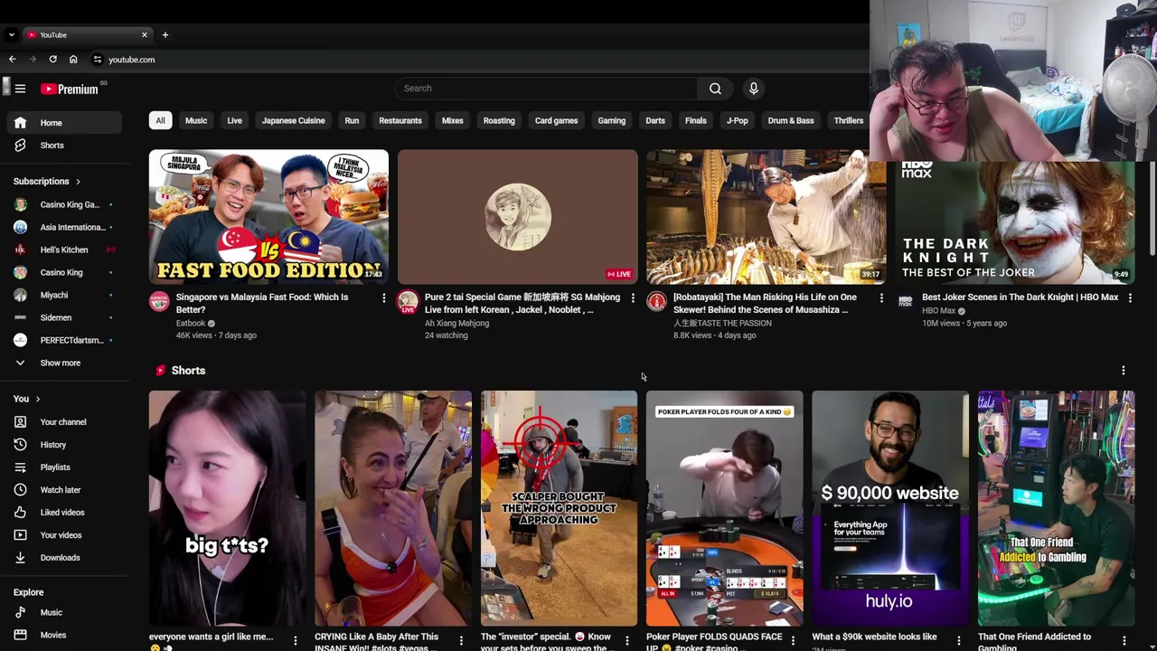Open the $90,000 website short
This screenshot has height=651, width=1157.
[x=889, y=508]
